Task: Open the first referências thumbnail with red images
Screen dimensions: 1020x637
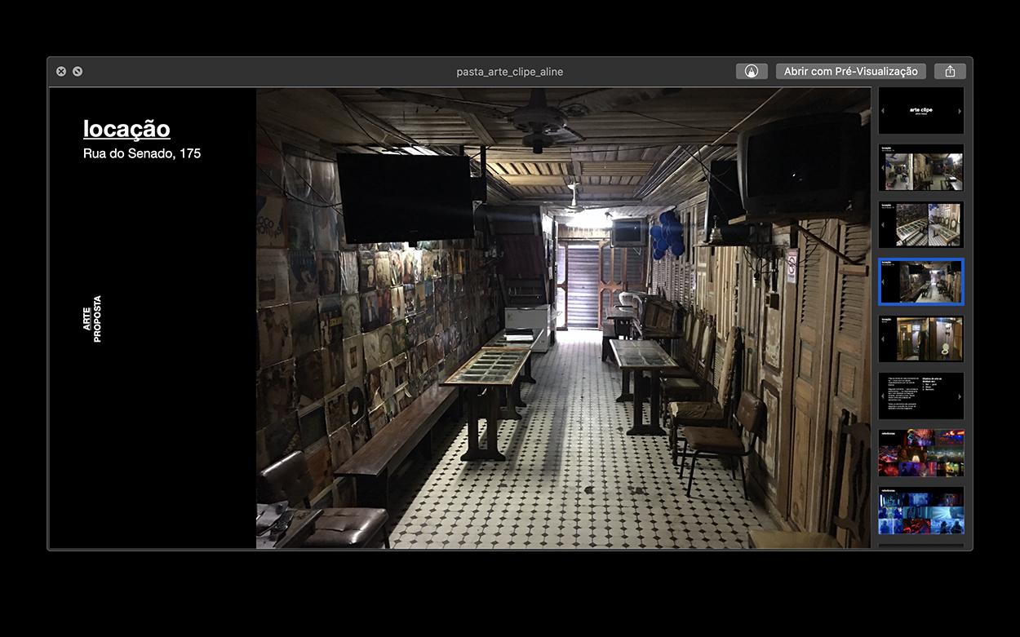Action: (920, 453)
